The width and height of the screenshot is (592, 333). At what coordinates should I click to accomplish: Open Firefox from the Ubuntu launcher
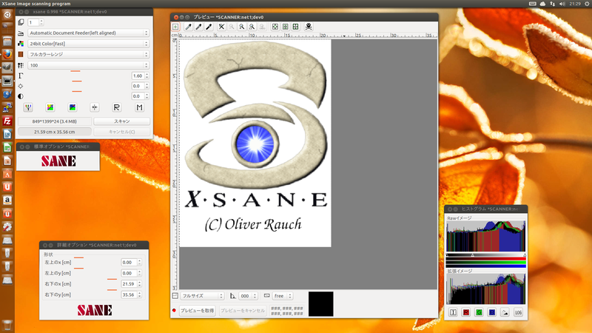[7, 53]
